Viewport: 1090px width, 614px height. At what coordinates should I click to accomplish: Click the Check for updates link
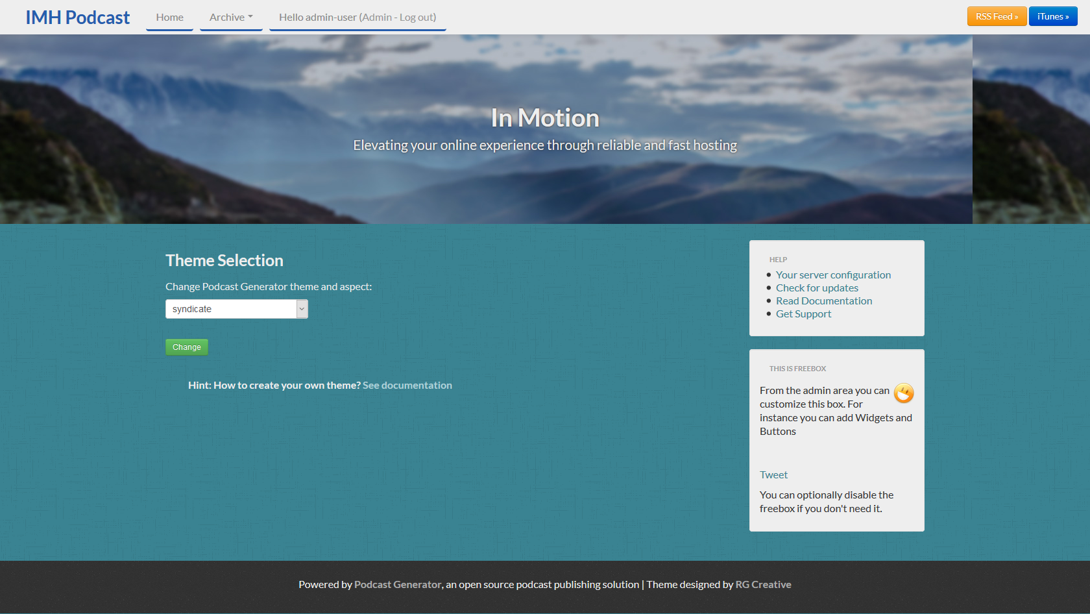pyautogui.click(x=817, y=288)
